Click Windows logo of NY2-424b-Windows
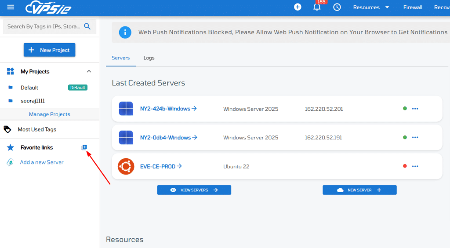This screenshot has height=248, width=450. [126, 109]
